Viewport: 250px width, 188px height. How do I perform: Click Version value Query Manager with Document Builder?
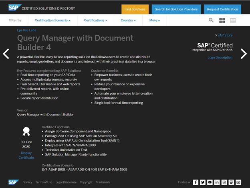(x=45, y=115)
